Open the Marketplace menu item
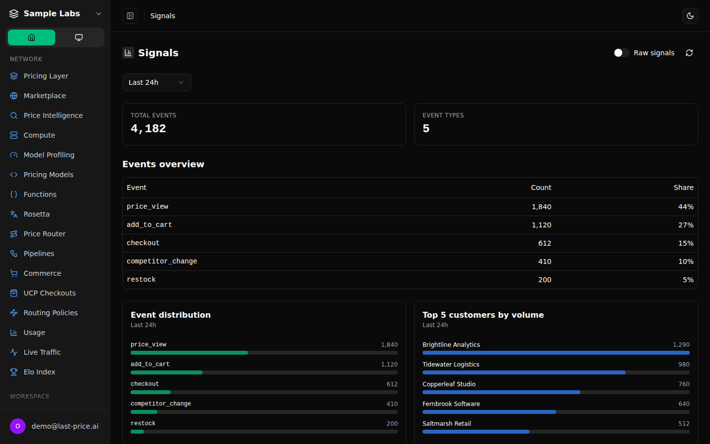Image resolution: width=710 pixels, height=444 pixels. pos(55,96)
